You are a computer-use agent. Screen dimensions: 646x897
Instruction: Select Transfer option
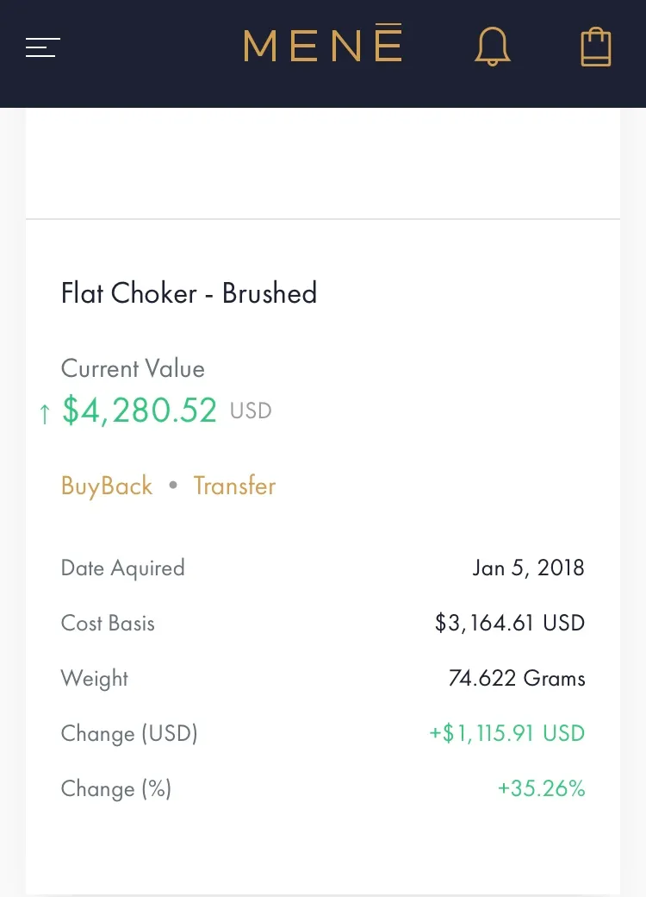pyautogui.click(x=234, y=486)
